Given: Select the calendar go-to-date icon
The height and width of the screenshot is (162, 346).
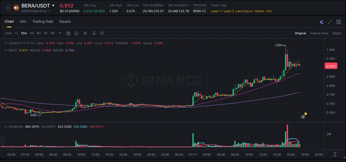Looking at the screenshot, I should [x=68, y=33].
